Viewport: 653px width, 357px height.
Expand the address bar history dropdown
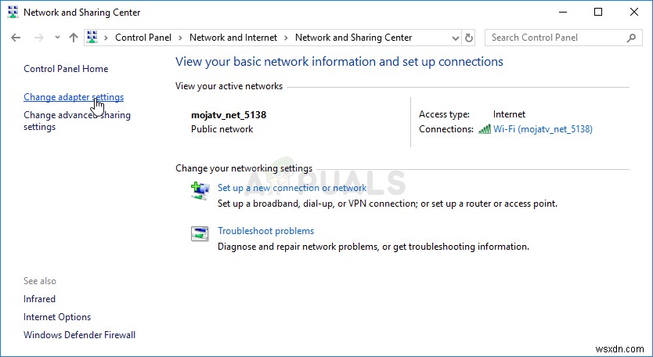(x=456, y=38)
